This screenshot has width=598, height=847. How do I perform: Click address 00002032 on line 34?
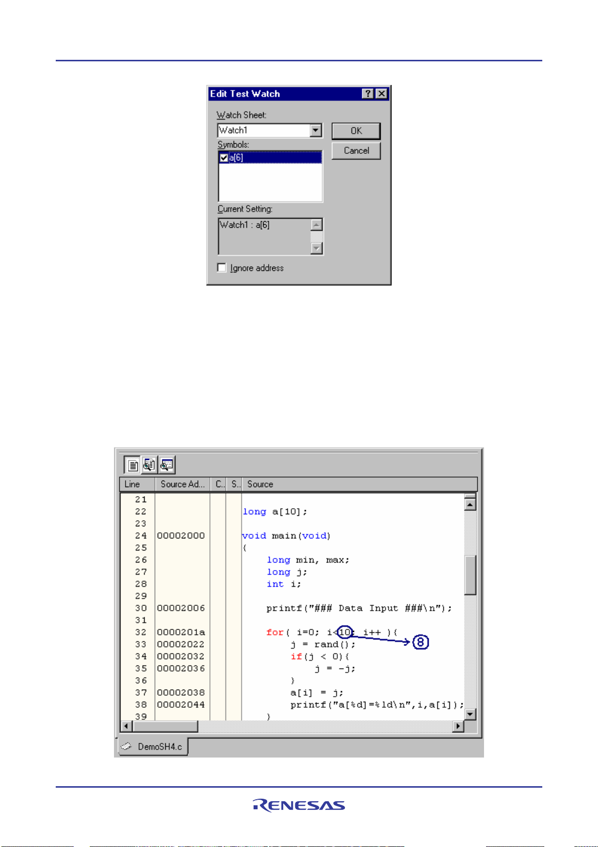181,656
